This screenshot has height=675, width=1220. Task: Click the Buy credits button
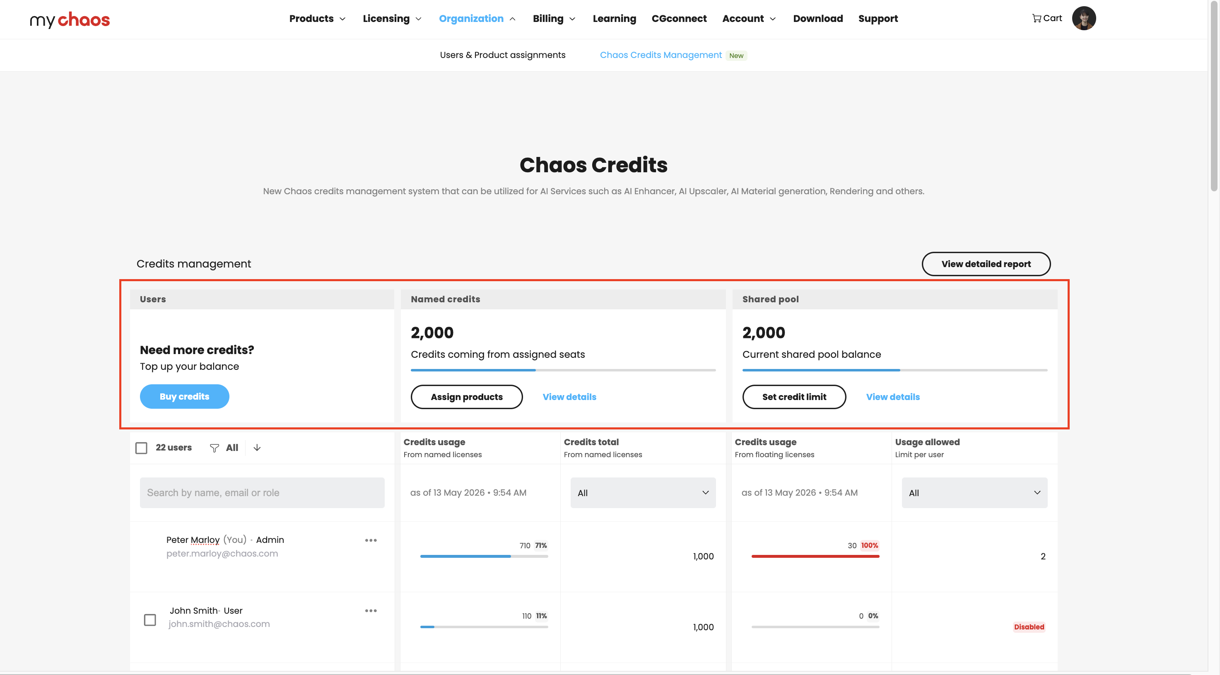[184, 396]
